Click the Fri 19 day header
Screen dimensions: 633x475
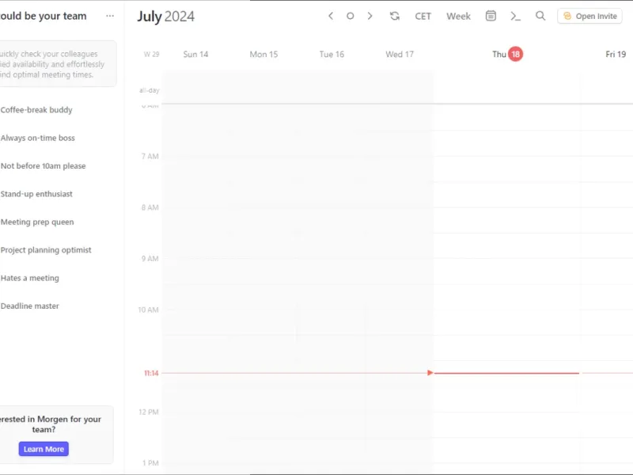click(616, 54)
